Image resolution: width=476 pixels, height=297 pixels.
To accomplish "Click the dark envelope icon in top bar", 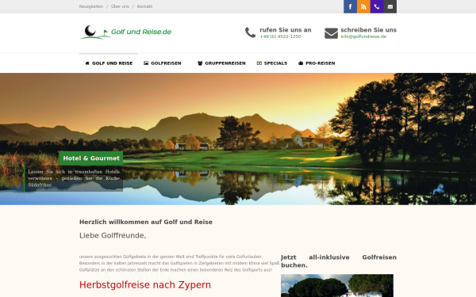I will tap(390, 6).
